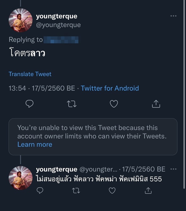This screenshot has height=211, width=186.
Task: Click the youngterque display name in main tweet
Action: 56,16
